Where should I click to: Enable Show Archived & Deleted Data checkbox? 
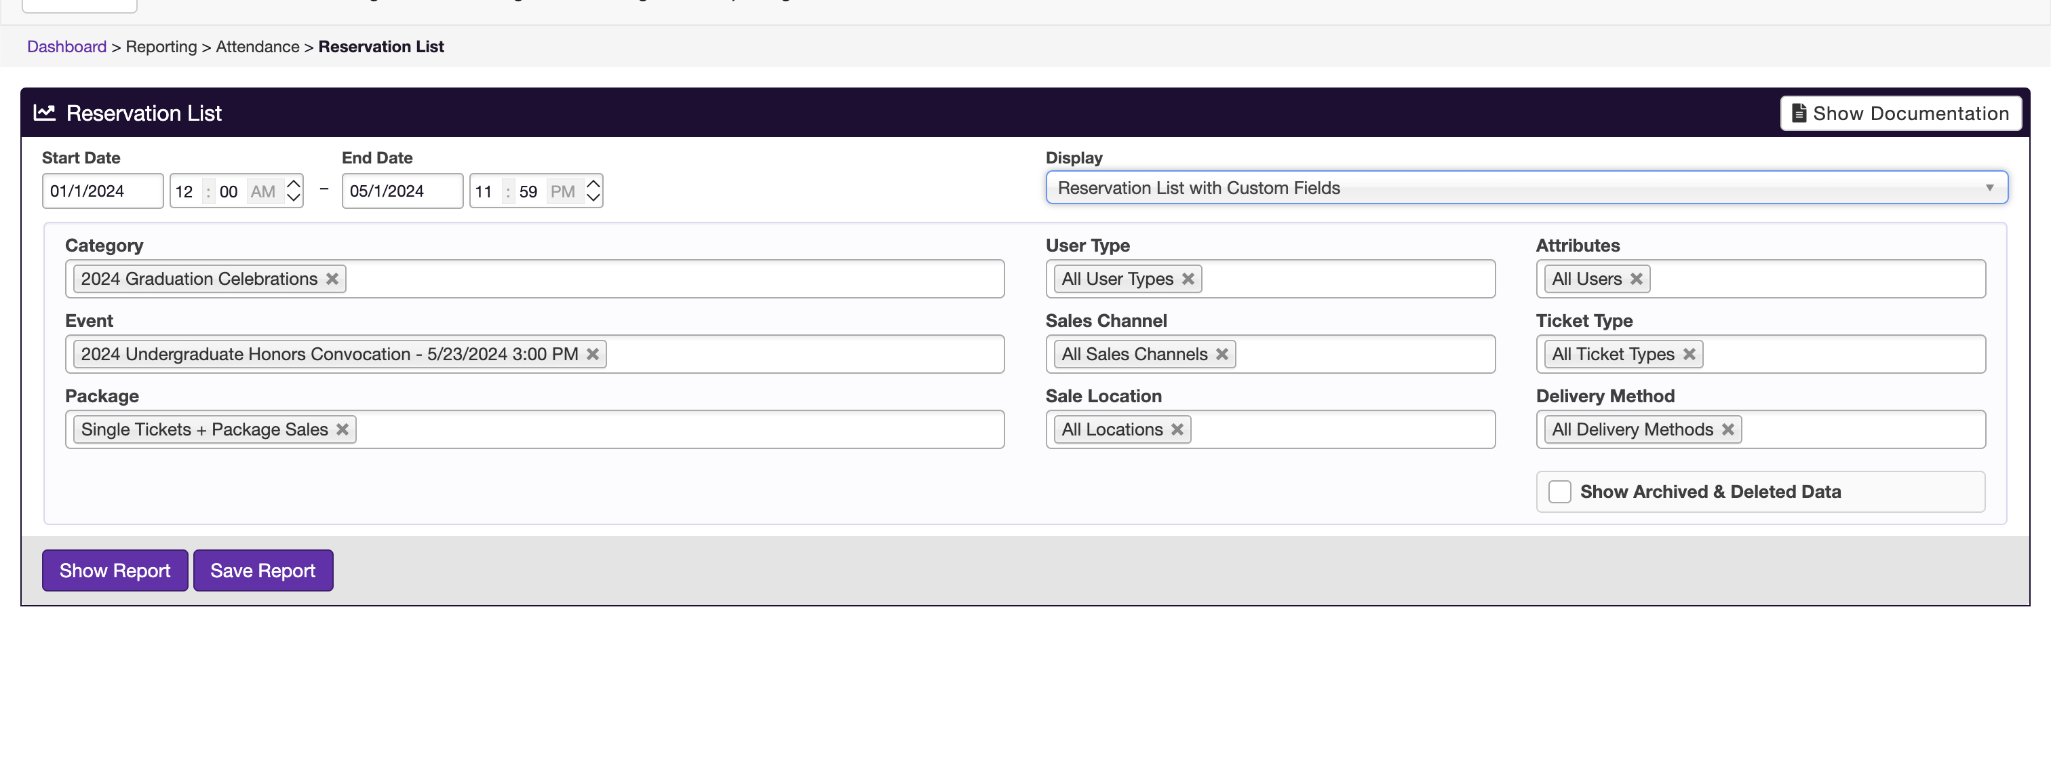click(1559, 491)
